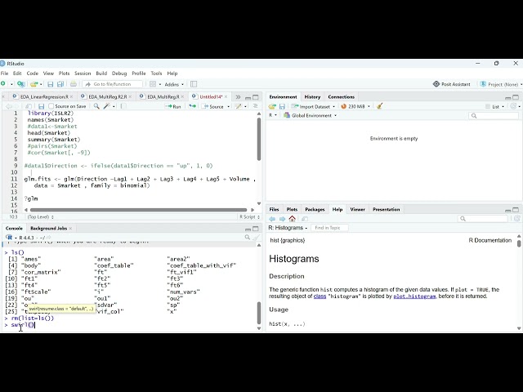This screenshot has height=392, width=523.
Task: Open the List view dropdown
Action: 494,107
